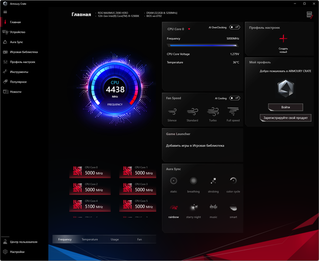The image size is (319, 261).
Task: Choose smart Aura Sync effect
Action: click(x=233, y=211)
